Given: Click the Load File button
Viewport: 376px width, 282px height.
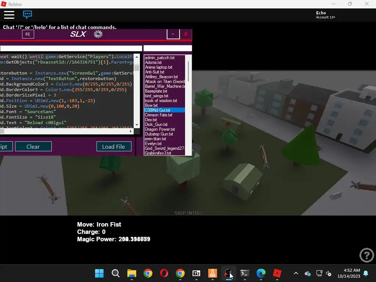Looking at the screenshot, I should [114, 147].
